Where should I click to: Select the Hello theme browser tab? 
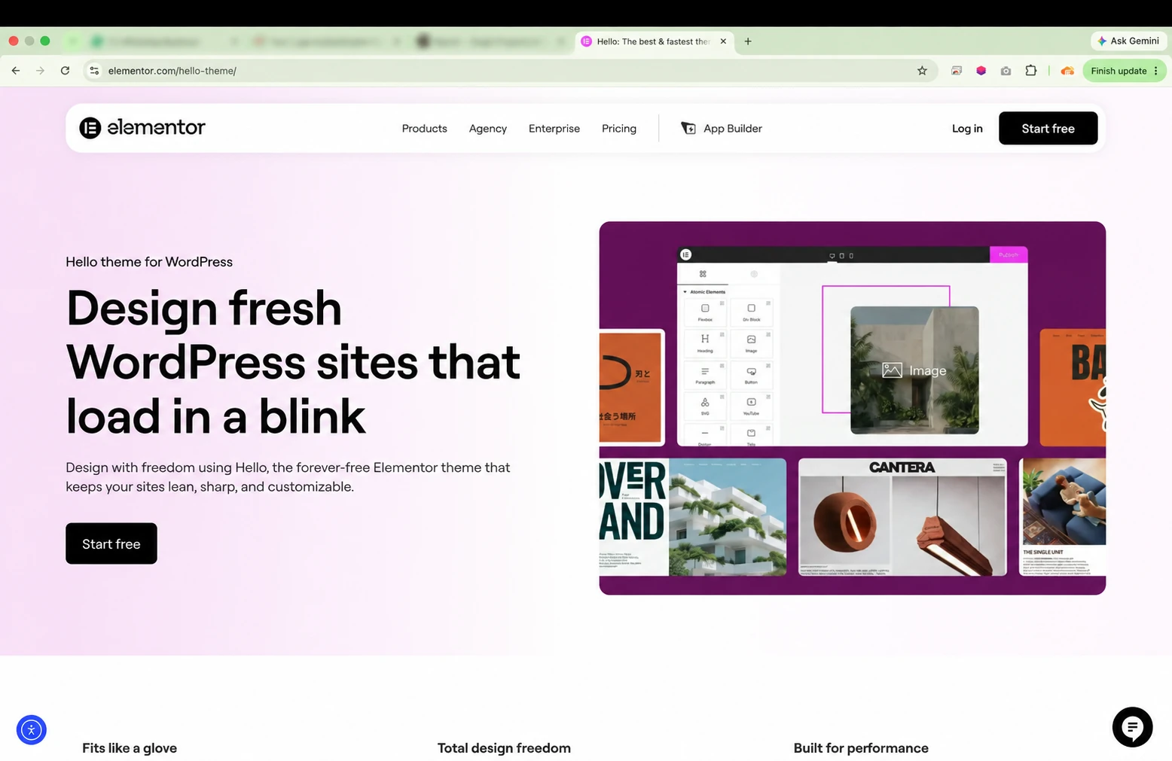coord(654,41)
